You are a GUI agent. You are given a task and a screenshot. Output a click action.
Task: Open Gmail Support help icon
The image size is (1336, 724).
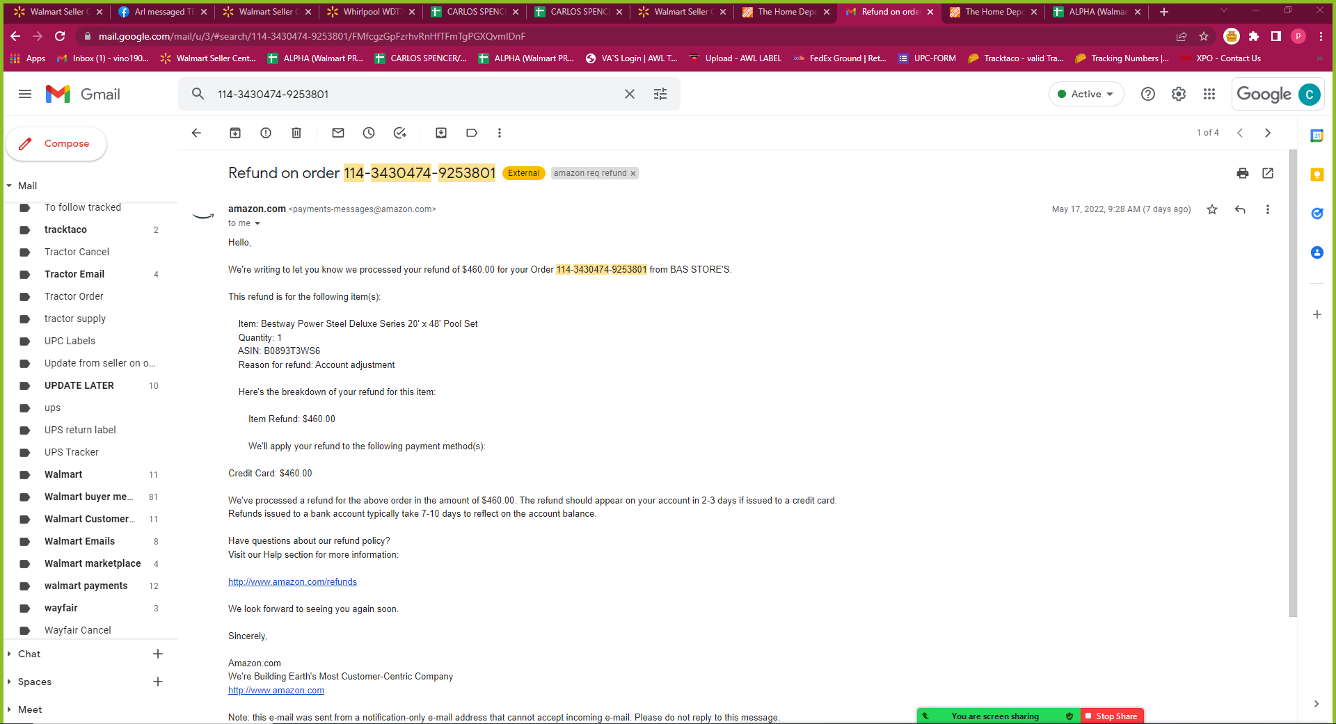click(x=1148, y=94)
